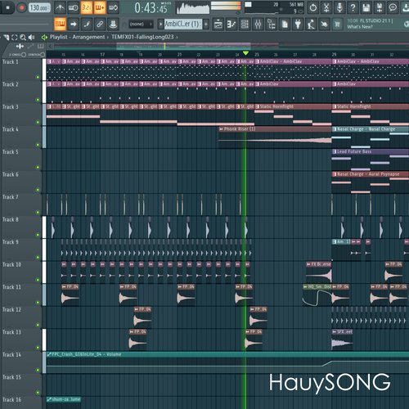Toggle the overdub/blend recording button

click(x=100, y=7)
